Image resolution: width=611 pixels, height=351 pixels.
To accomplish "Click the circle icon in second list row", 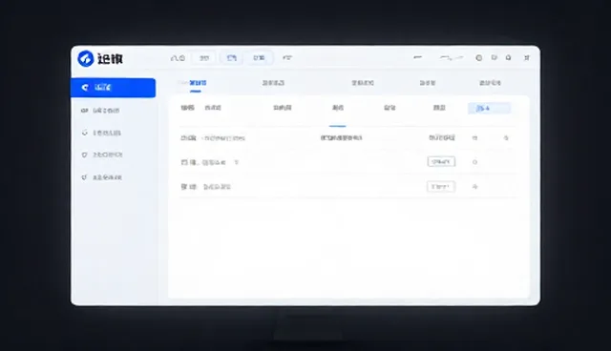I will pyautogui.click(x=474, y=162).
